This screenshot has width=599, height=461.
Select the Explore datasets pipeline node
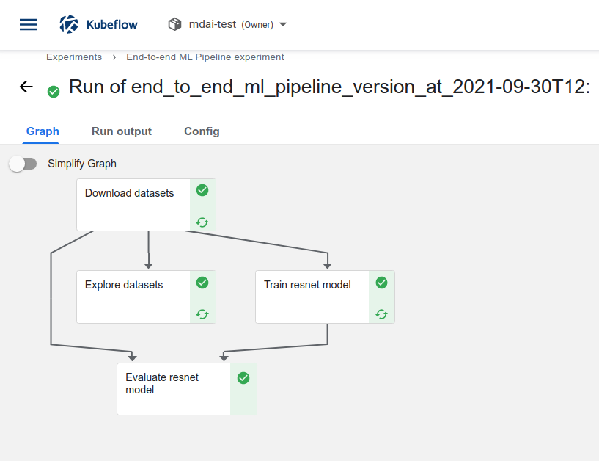pos(133,297)
